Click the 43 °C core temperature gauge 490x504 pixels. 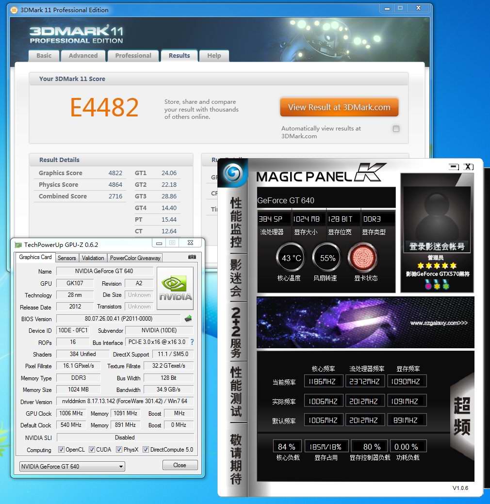[x=291, y=258]
